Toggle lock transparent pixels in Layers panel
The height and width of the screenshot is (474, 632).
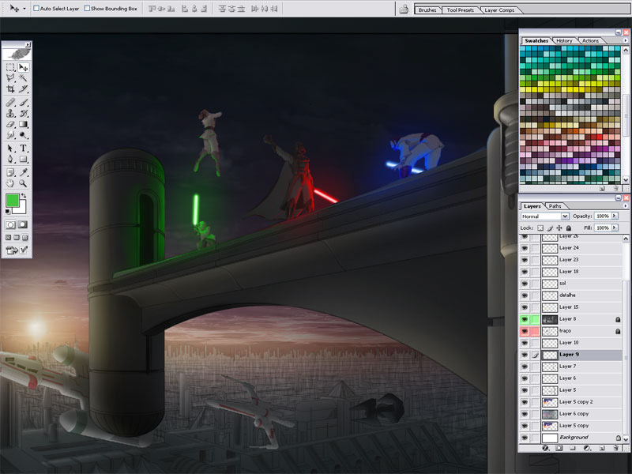pyautogui.click(x=540, y=228)
